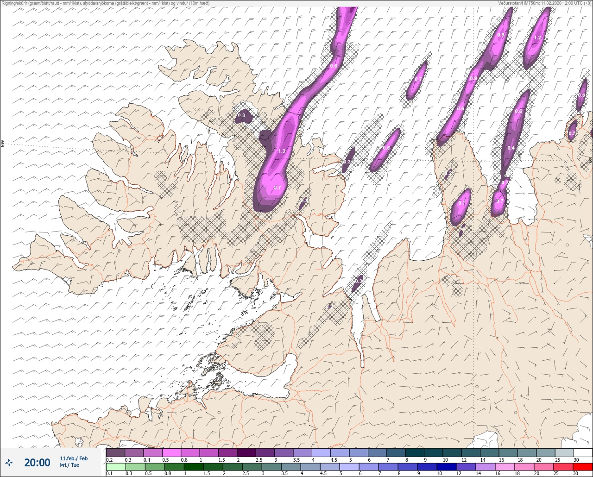Screen dimensions: 593x477
Task: Click the light lavender 4 swatch in the top legend row
Action: (x=321, y=452)
